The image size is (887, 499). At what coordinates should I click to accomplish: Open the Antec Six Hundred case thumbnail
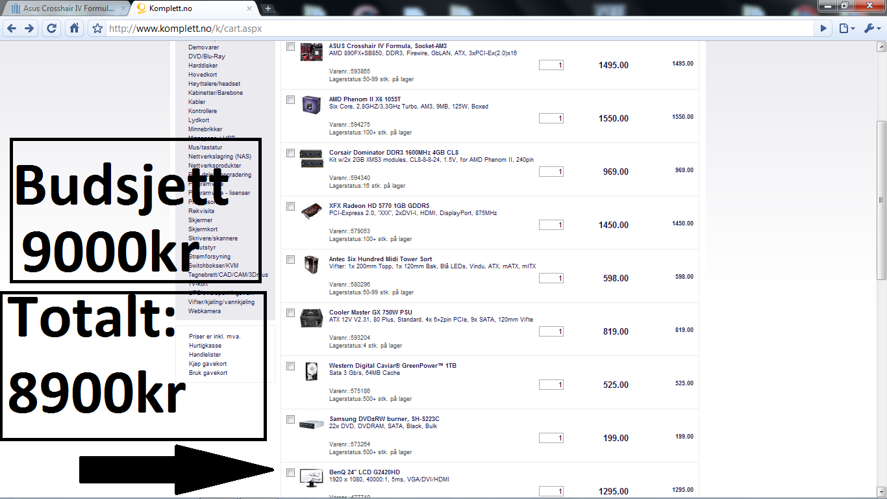pyautogui.click(x=312, y=265)
